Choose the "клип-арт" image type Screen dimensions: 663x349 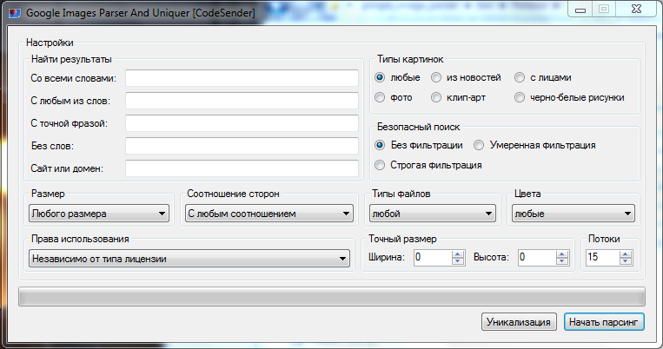pos(436,97)
